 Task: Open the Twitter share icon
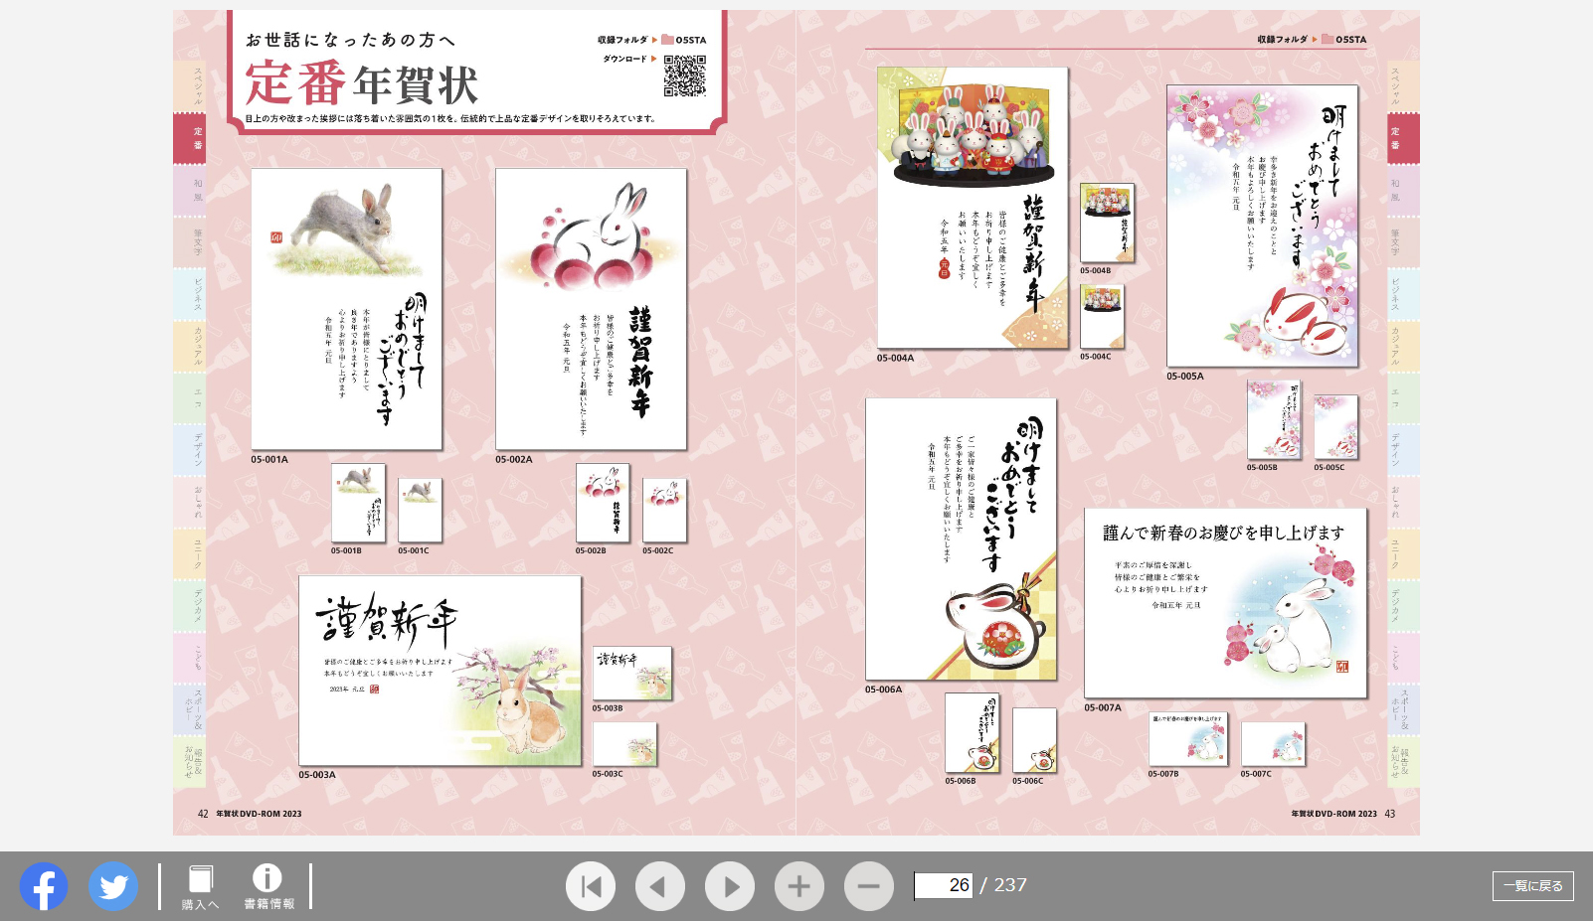(x=112, y=885)
